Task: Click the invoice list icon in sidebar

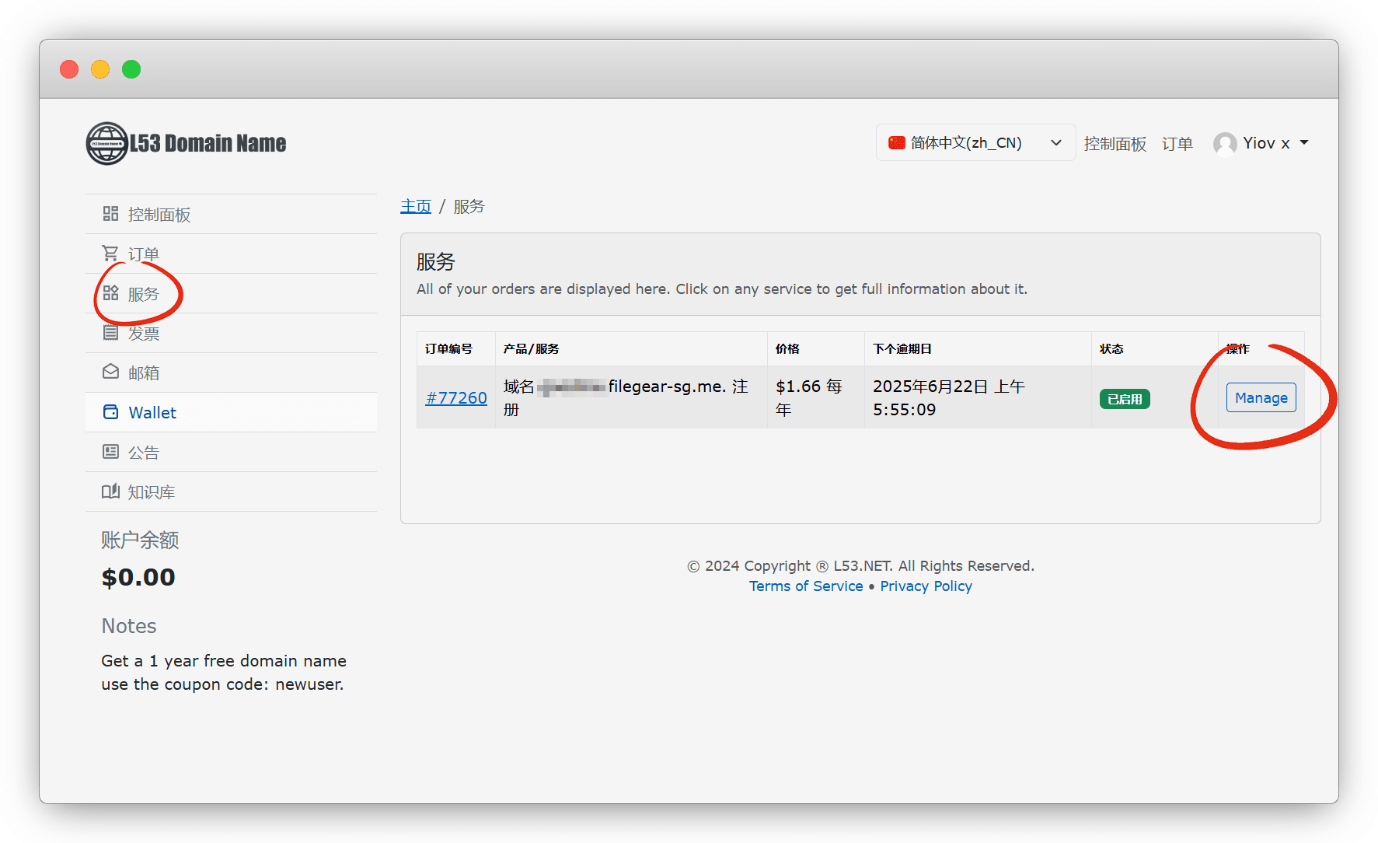Action: click(x=110, y=333)
